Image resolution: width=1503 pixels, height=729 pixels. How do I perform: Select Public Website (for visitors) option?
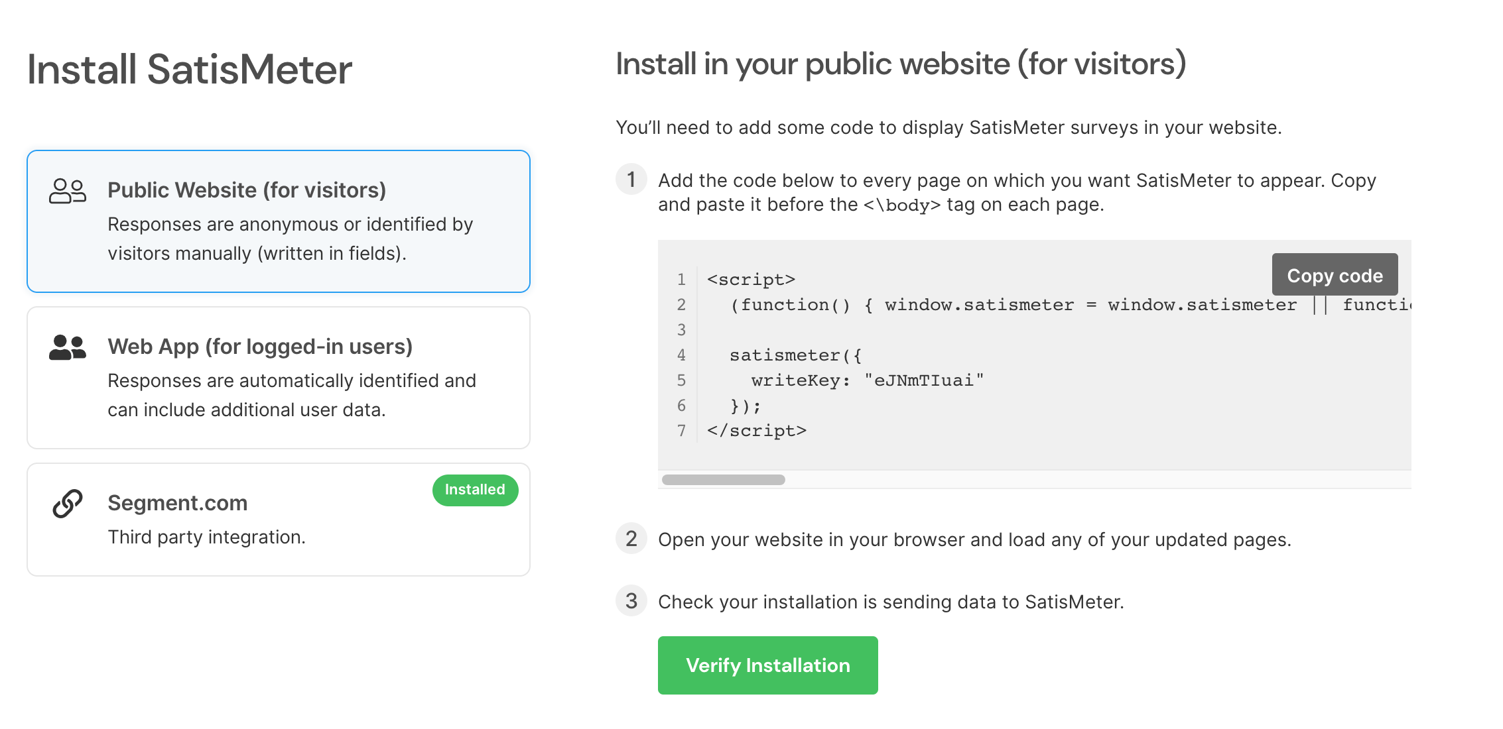pyautogui.click(x=279, y=221)
